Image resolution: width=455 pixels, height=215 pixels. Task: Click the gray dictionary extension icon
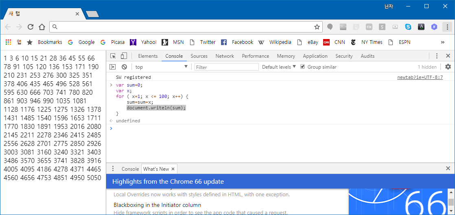[x=343, y=27]
